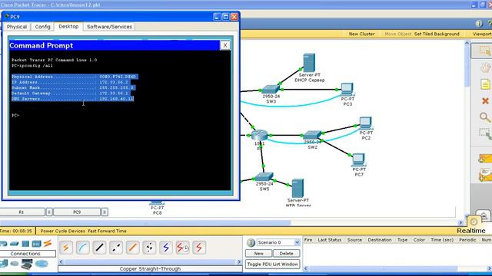The image size is (492, 276).
Task: Click Toggle PDU List Window
Action: pyautogui.click(x=272, y=264)
